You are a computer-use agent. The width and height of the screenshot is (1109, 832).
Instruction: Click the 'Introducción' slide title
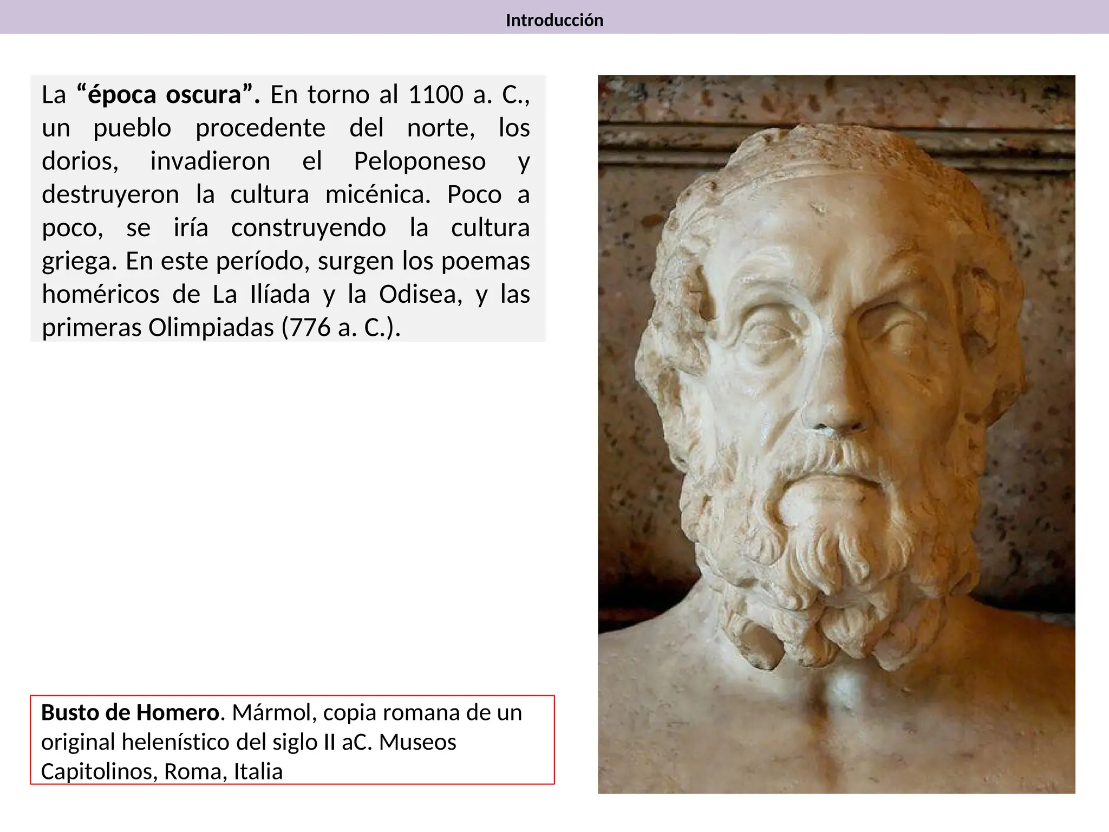click(554, 21)
